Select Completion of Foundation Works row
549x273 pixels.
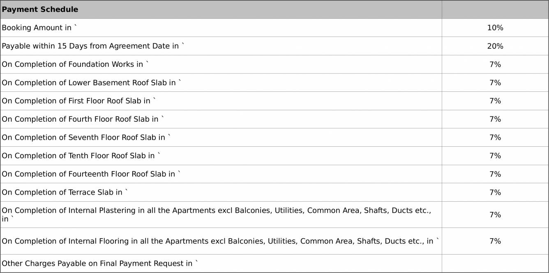coord(75,64)
